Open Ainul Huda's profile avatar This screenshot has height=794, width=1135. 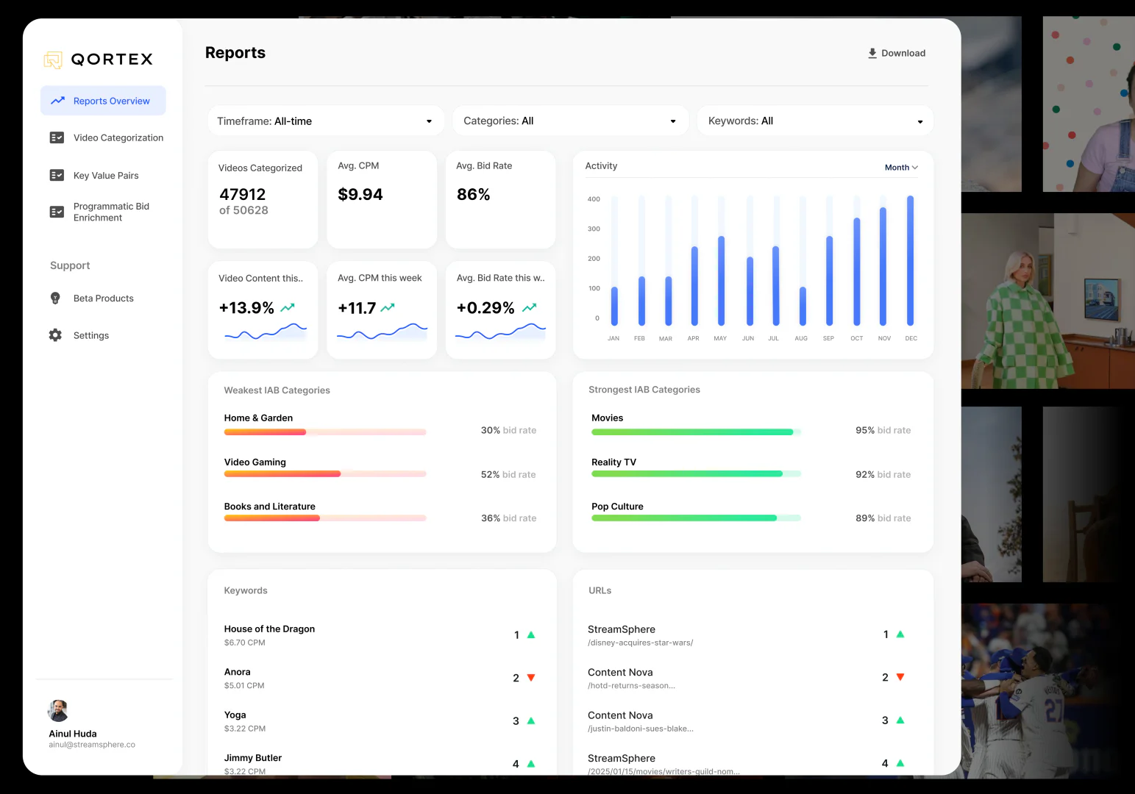58,710
